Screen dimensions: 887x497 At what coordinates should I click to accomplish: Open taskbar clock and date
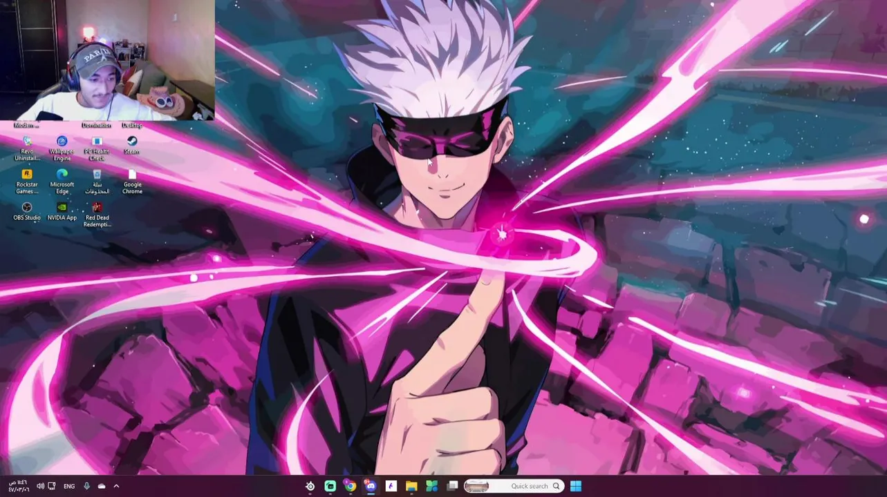click(x=19, y=486)
